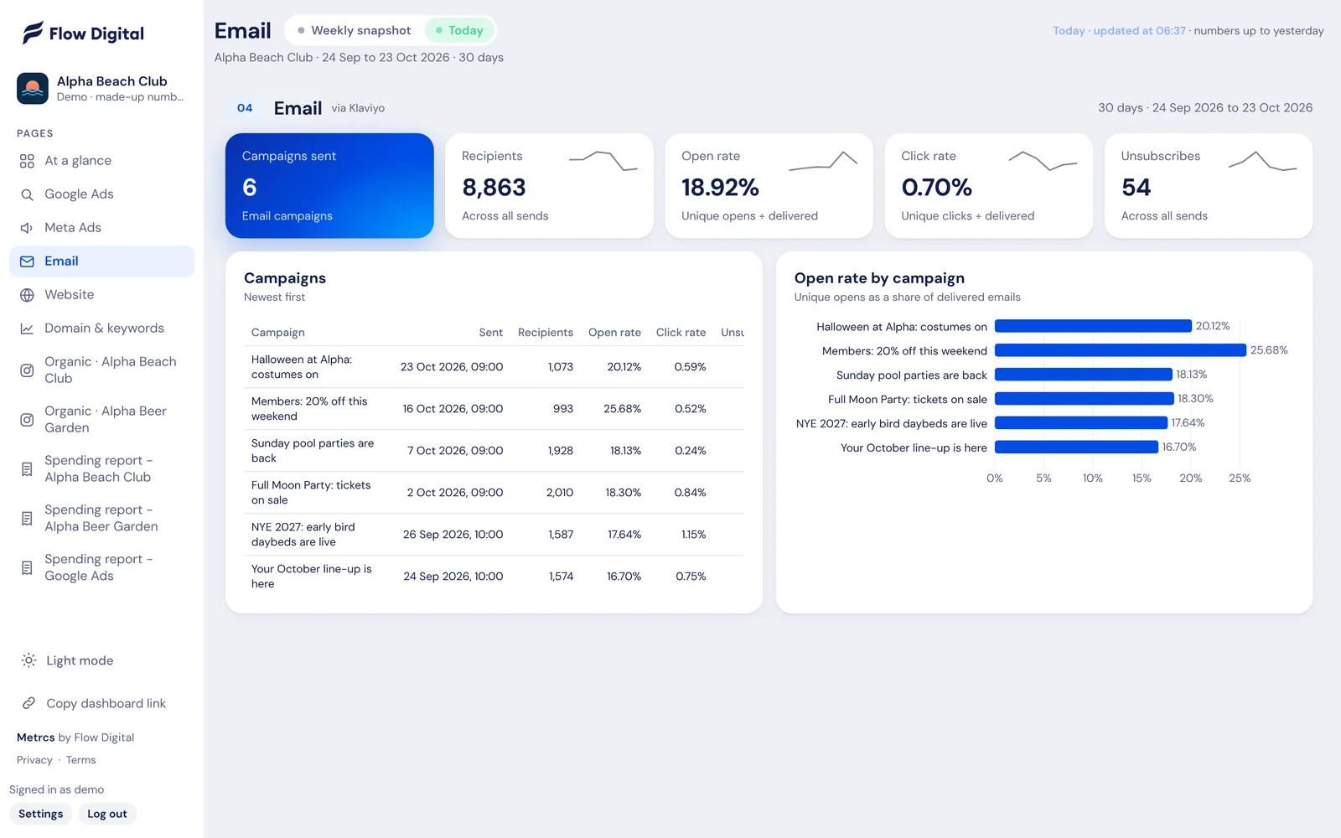Click the bar for Members: 20% off this weekend
This screenshot has width=1341, height=838.
click(1121, 350)
